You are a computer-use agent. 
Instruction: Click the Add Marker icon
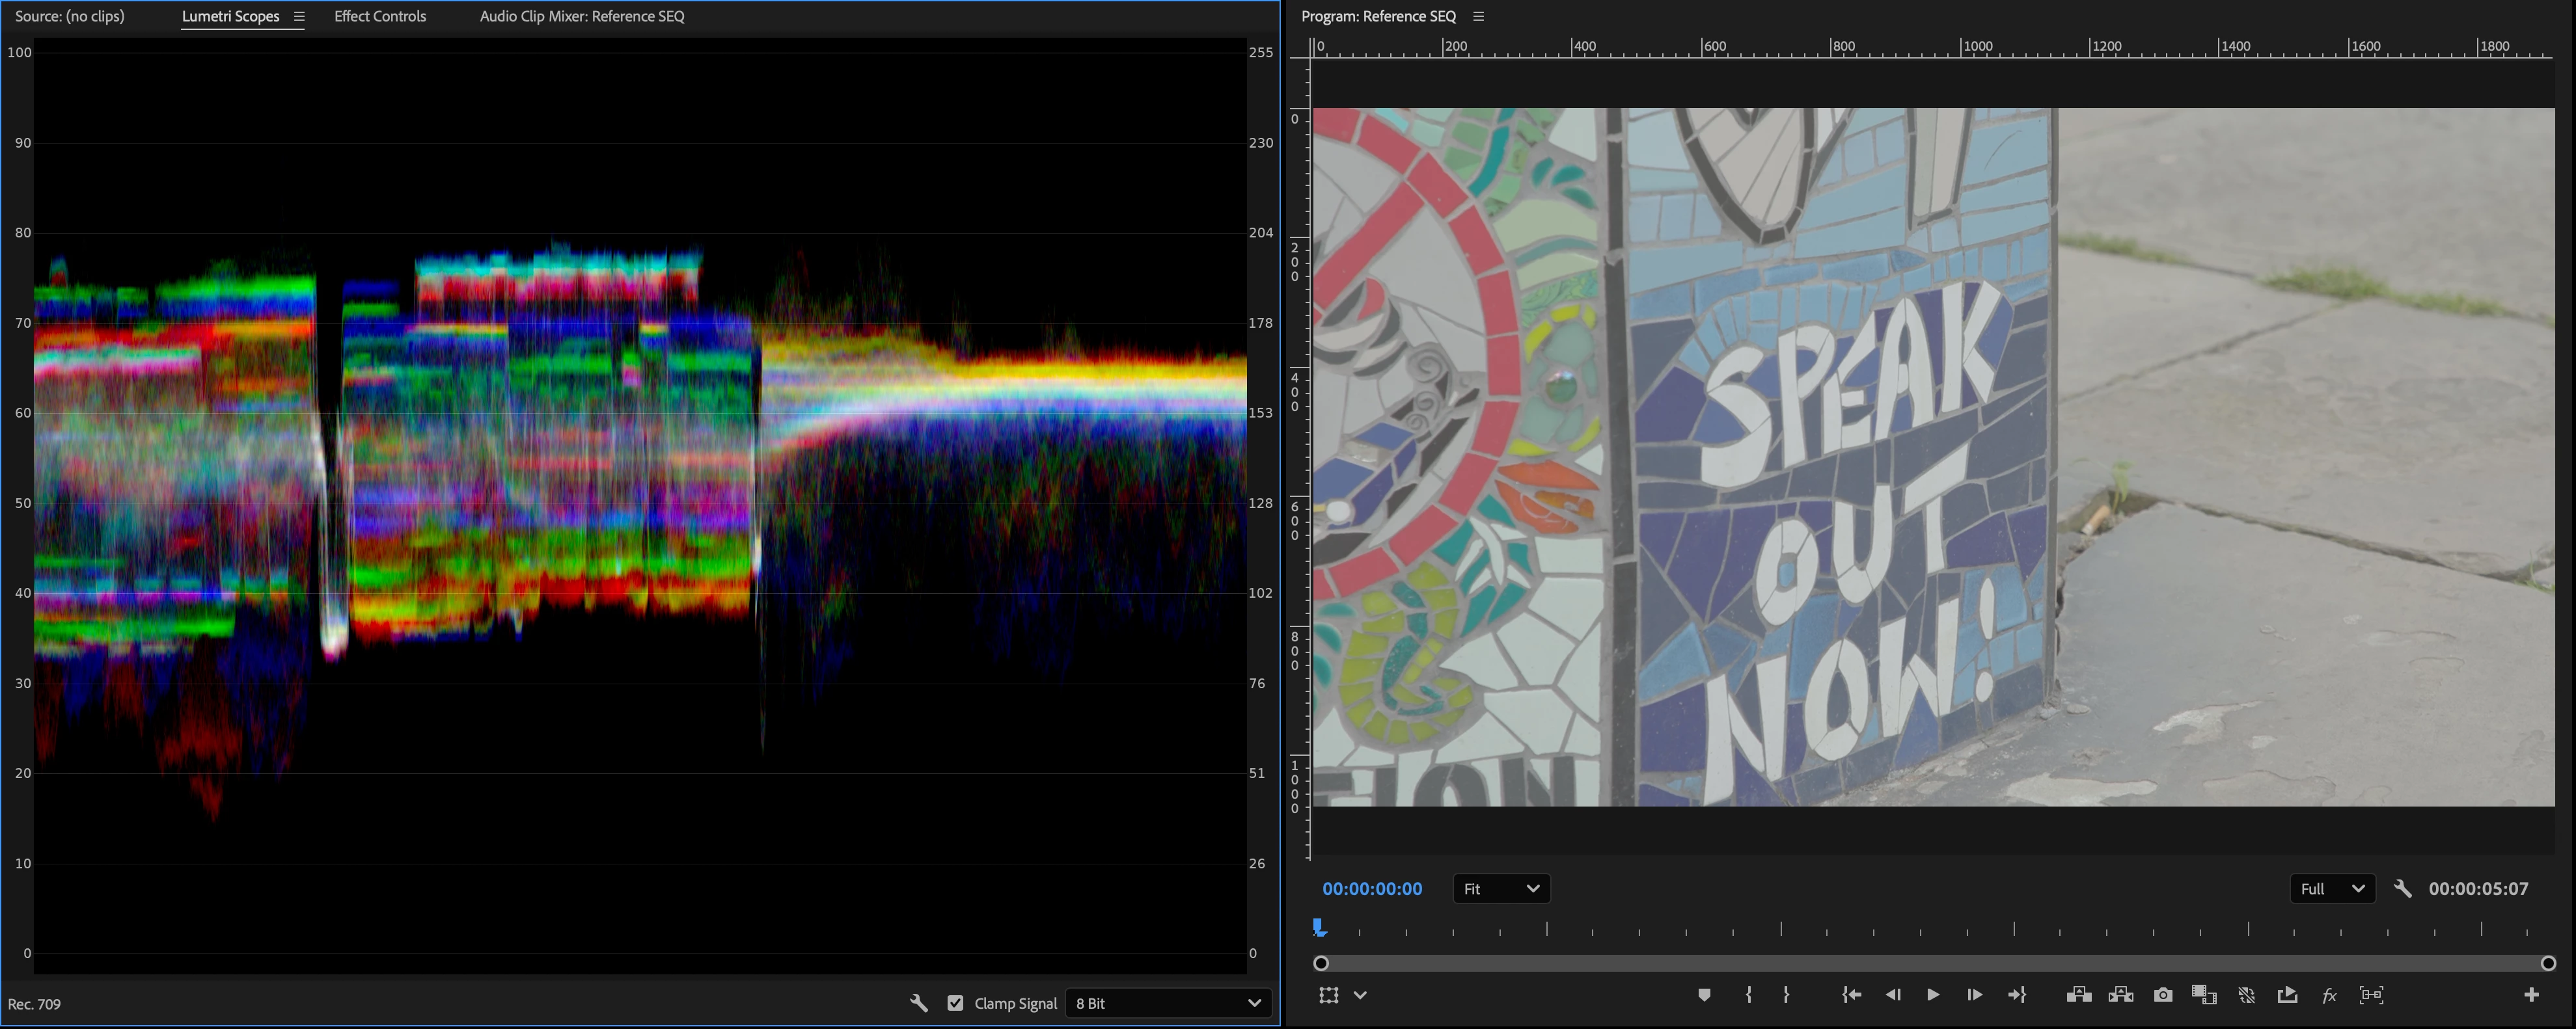coord(1704,995)
